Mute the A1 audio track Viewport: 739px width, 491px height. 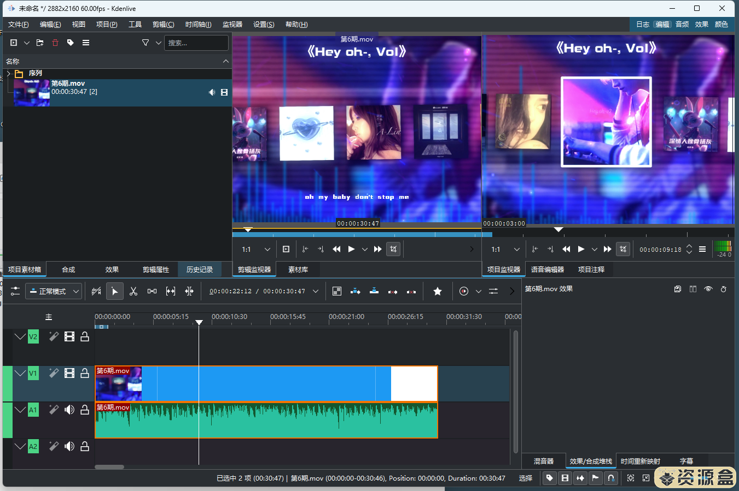[x=69, y=410]
